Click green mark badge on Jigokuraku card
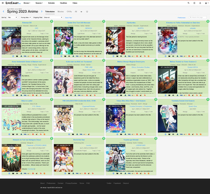The image size is (210, 194). click(x=156, y=21)
